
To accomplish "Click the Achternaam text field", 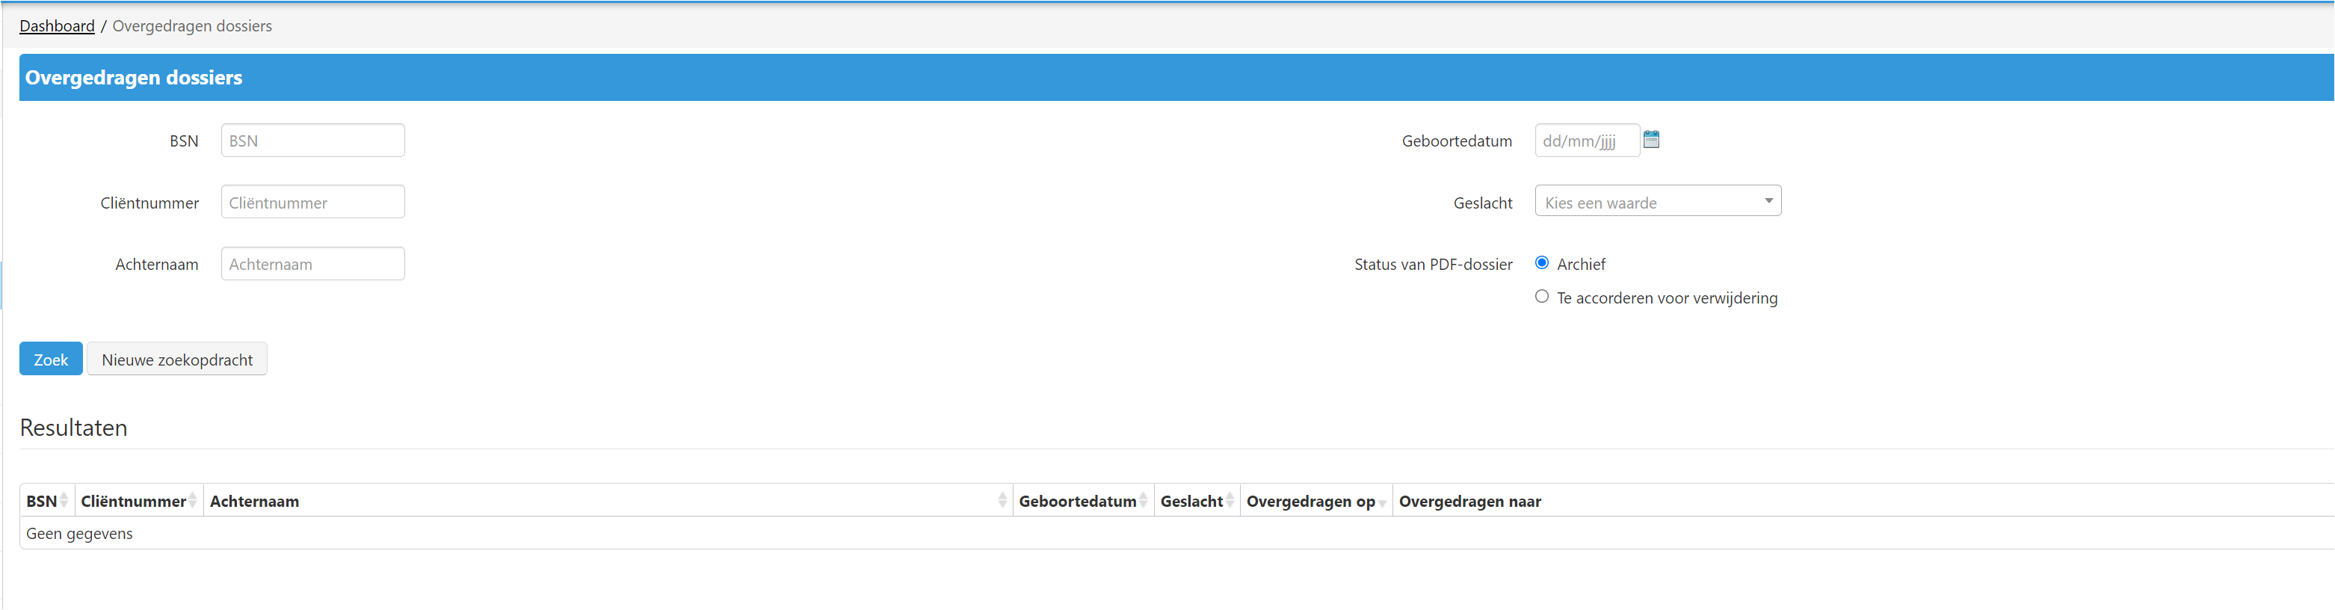I will click(x=312, y=264).
